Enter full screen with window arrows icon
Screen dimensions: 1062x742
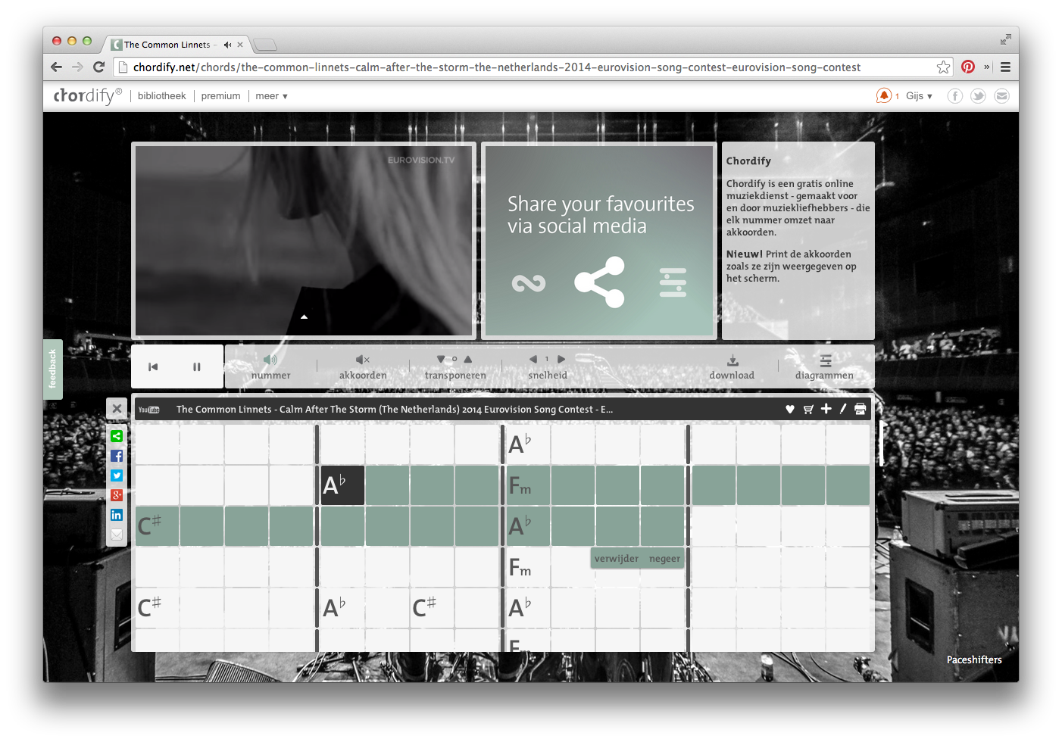tap(1005, 39)
